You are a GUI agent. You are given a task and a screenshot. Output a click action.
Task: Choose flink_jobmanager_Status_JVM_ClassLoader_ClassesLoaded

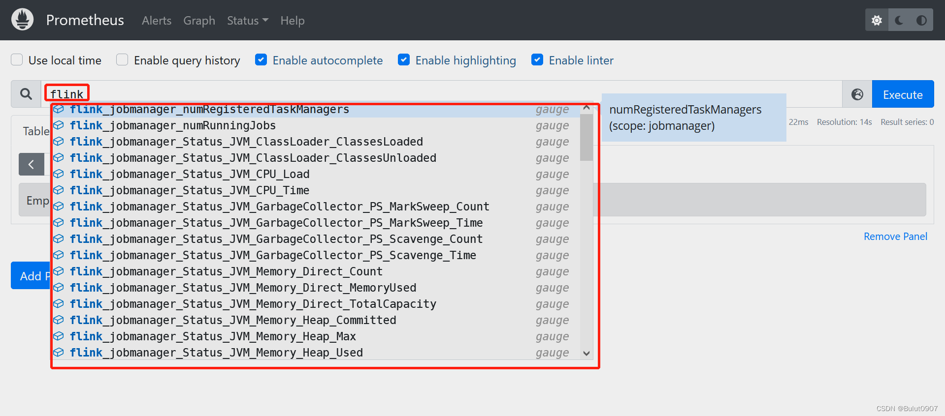click(x=315, y=142)
